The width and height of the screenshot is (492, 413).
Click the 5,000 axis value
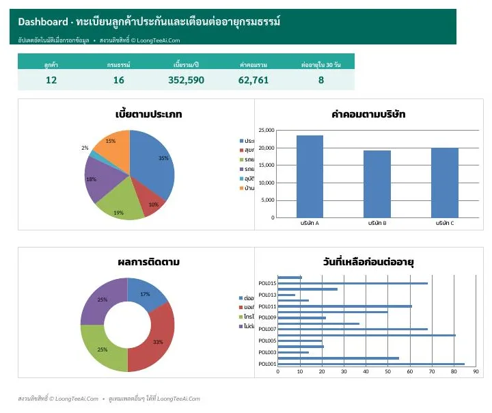[268, 200]
